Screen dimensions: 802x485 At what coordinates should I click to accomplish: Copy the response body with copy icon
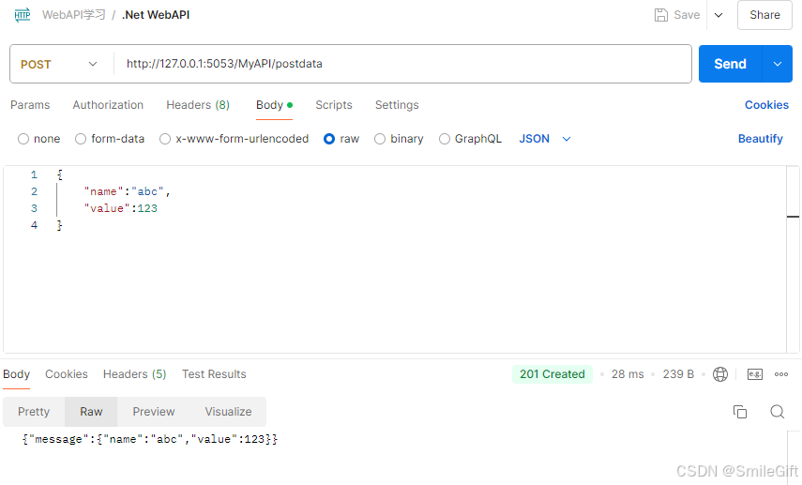[x=740, y=412]
